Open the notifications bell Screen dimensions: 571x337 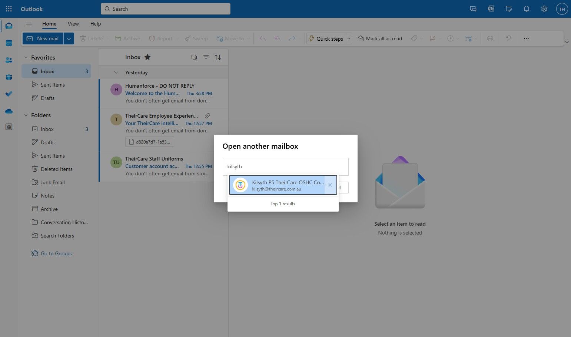[x=527, y=9]
